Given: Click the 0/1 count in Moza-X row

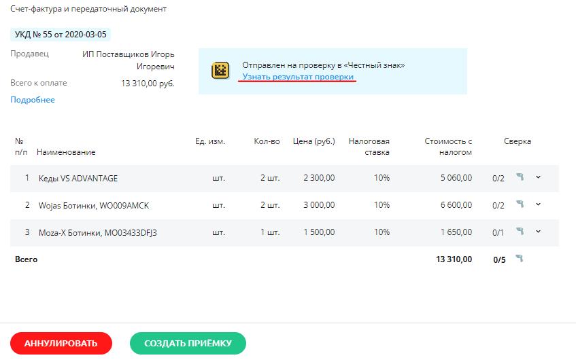Looking at the screenshot, I should click(x=498, y=232).
